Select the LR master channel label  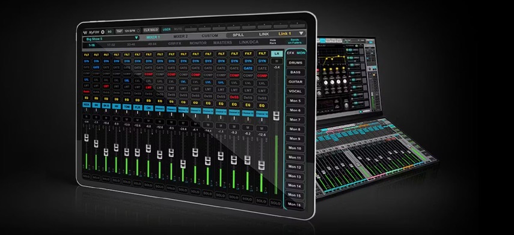click(x=277, y=53)
